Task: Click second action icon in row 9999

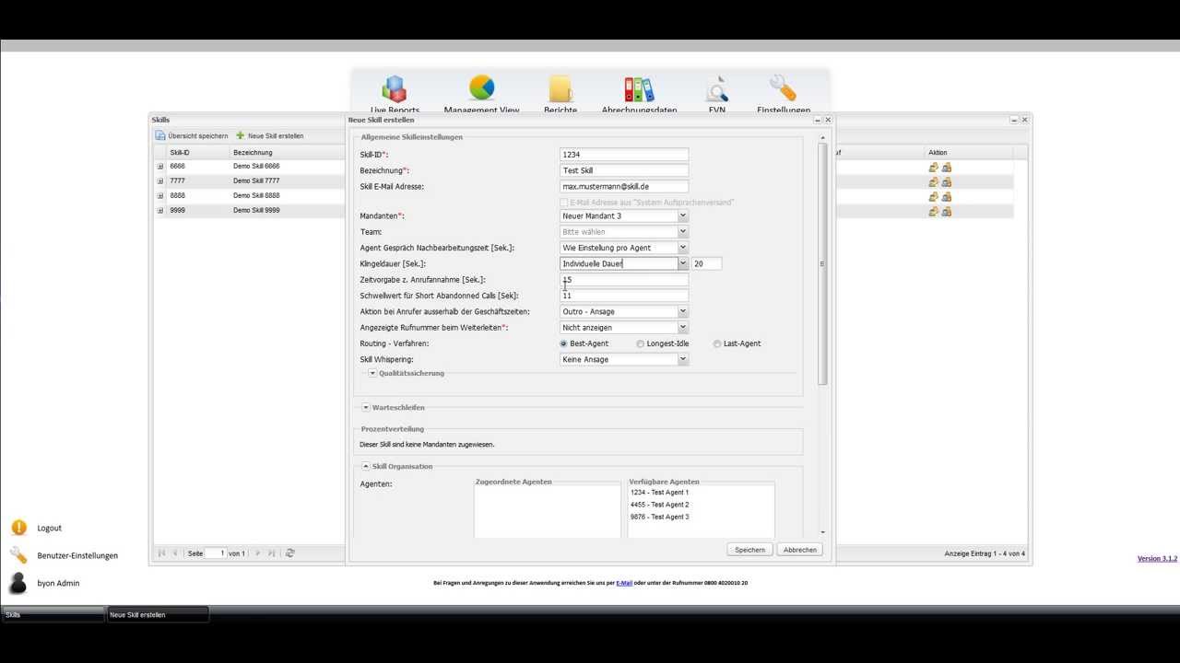Action: [947, 211]
